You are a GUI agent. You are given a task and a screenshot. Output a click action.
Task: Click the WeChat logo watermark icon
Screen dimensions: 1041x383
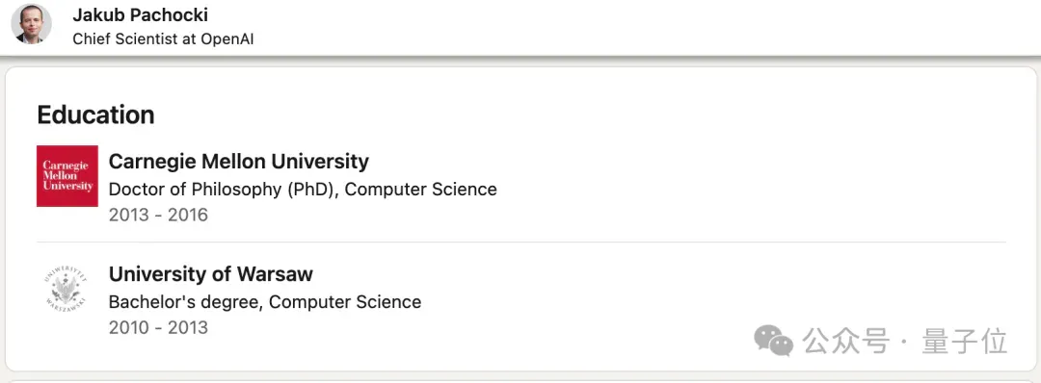tap(773, 340)
